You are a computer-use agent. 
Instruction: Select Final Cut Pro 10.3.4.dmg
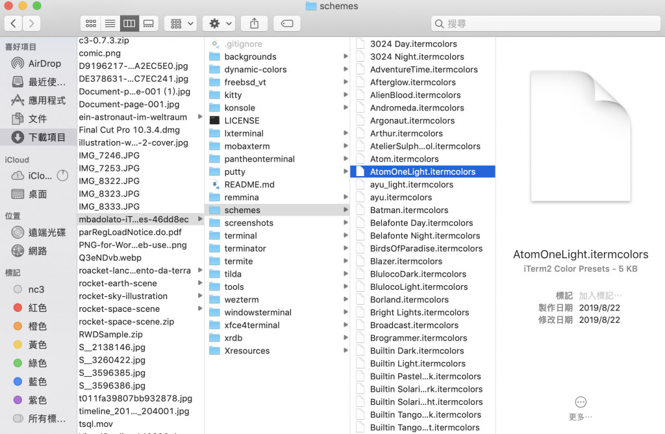click(140, 130)
